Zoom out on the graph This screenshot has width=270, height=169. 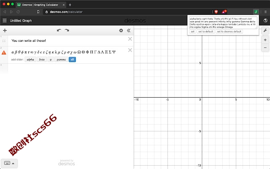[265, 48]
